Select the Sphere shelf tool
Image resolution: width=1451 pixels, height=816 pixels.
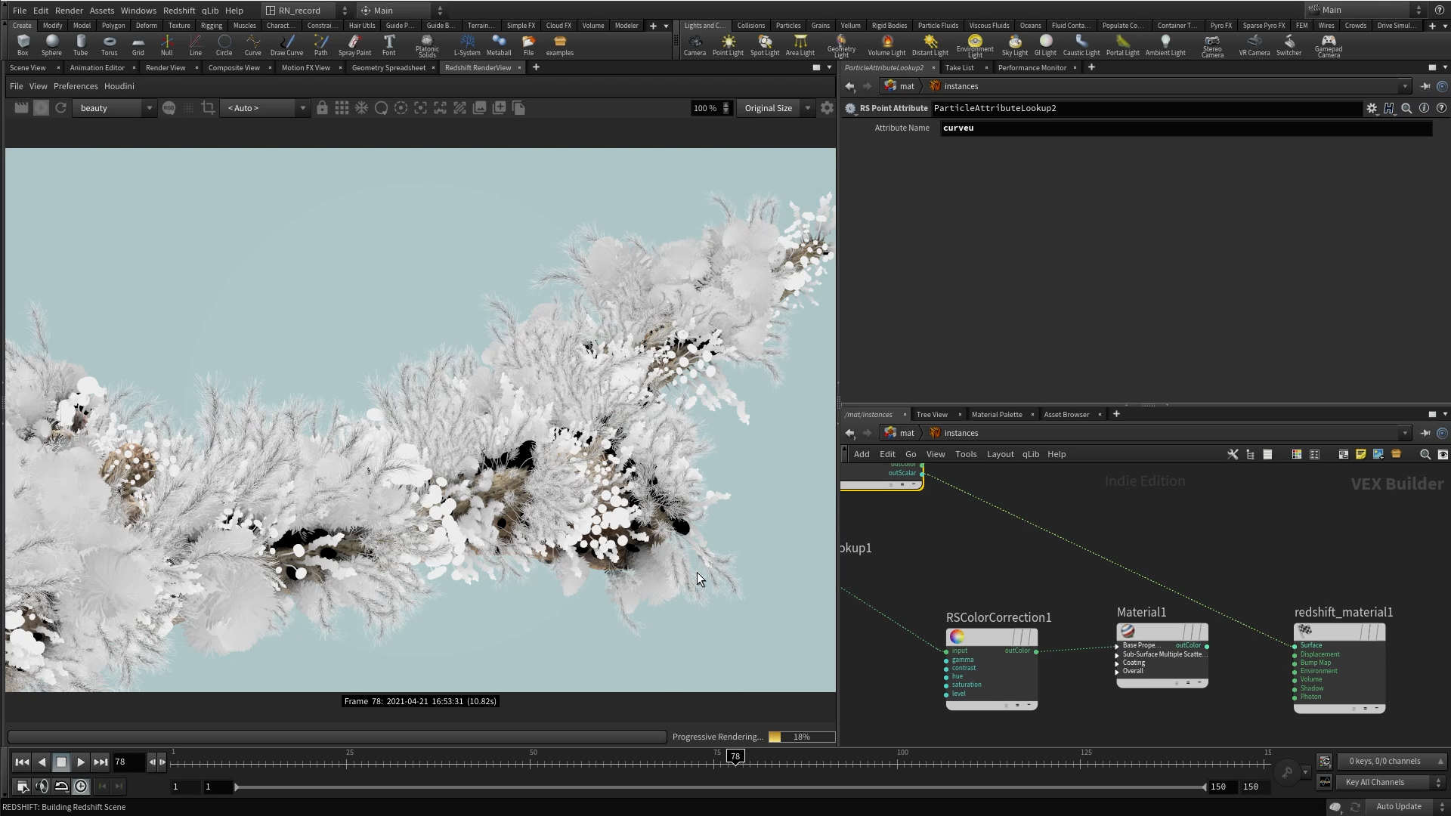coord(51,45)
